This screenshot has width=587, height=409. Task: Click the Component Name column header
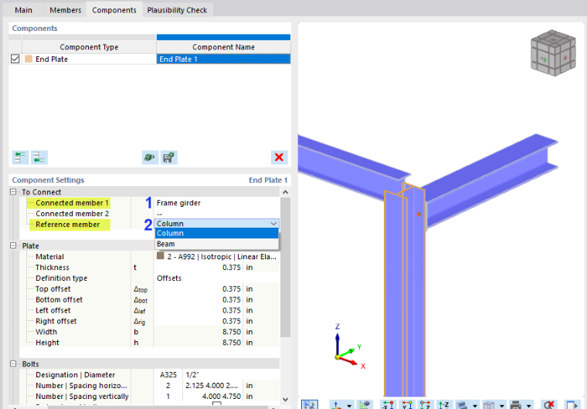pos(223,47)
